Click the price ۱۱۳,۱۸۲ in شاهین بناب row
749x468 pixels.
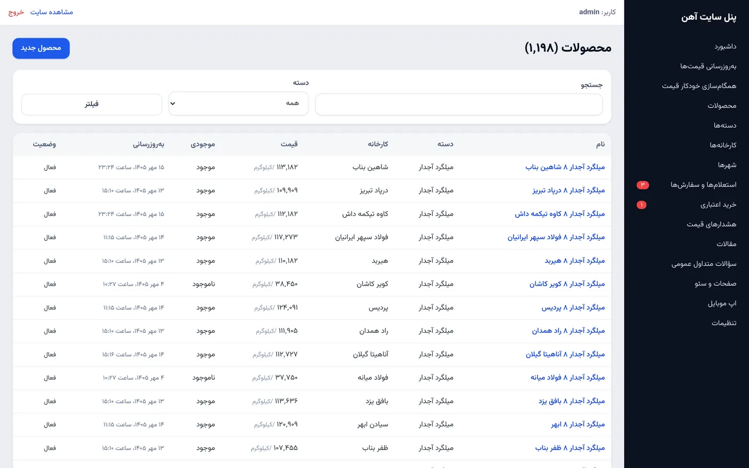[x=287, y=167]
